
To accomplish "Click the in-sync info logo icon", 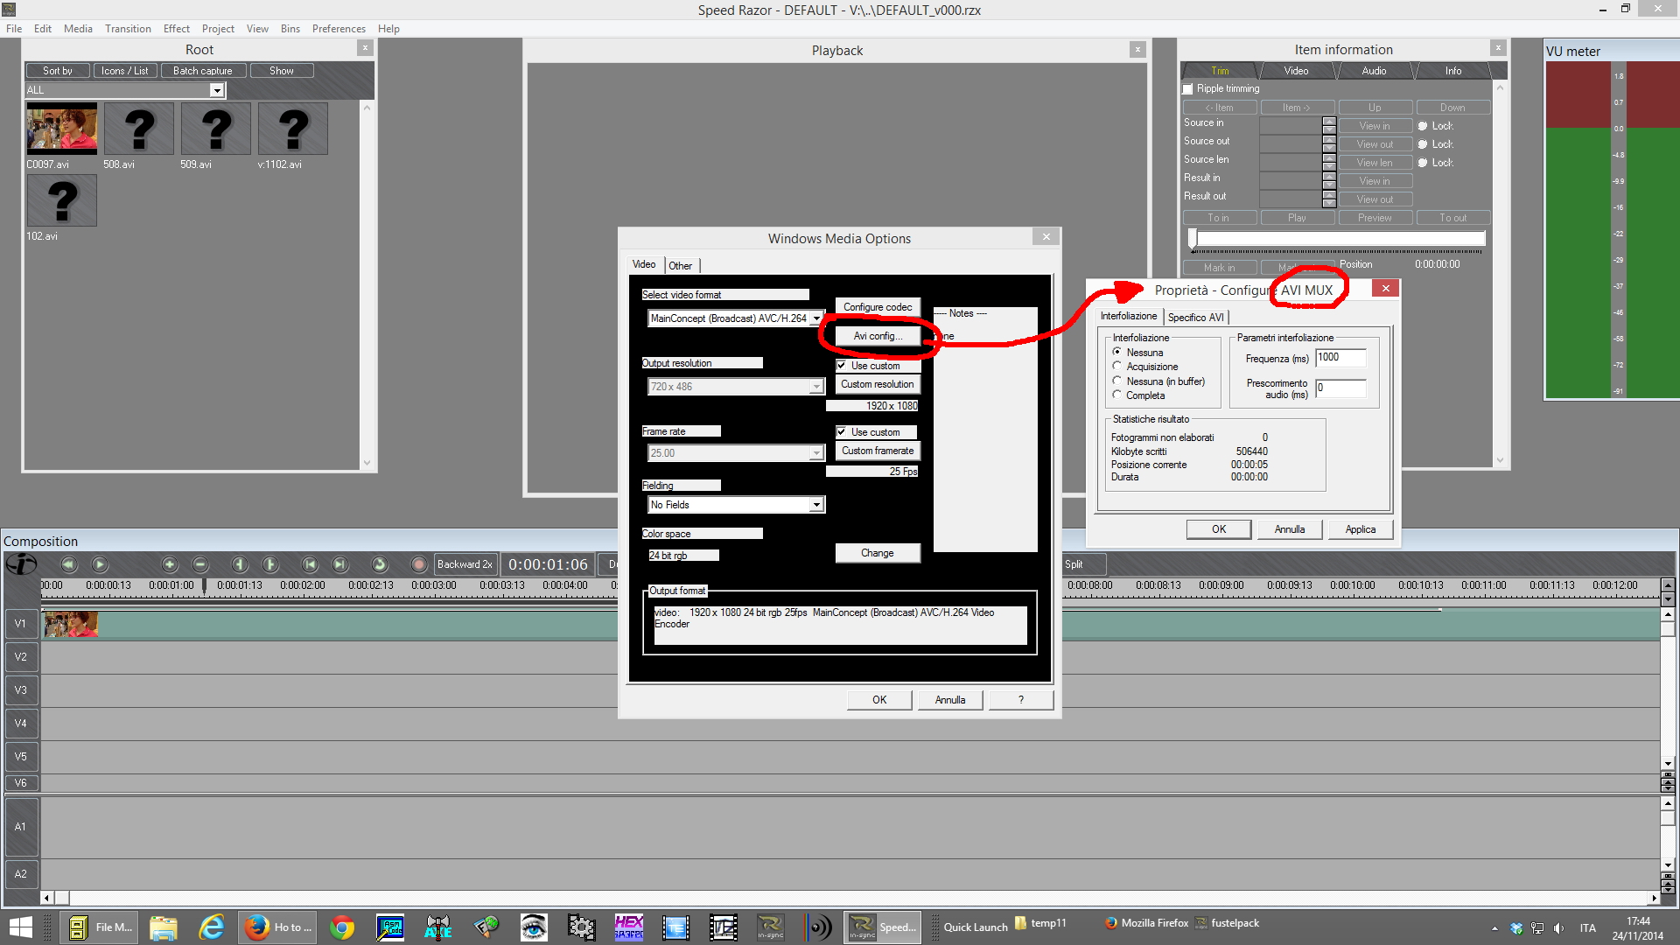I will point(21,564).
